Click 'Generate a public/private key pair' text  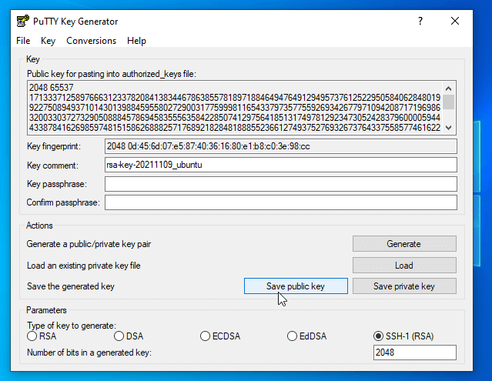coord(89,244)
